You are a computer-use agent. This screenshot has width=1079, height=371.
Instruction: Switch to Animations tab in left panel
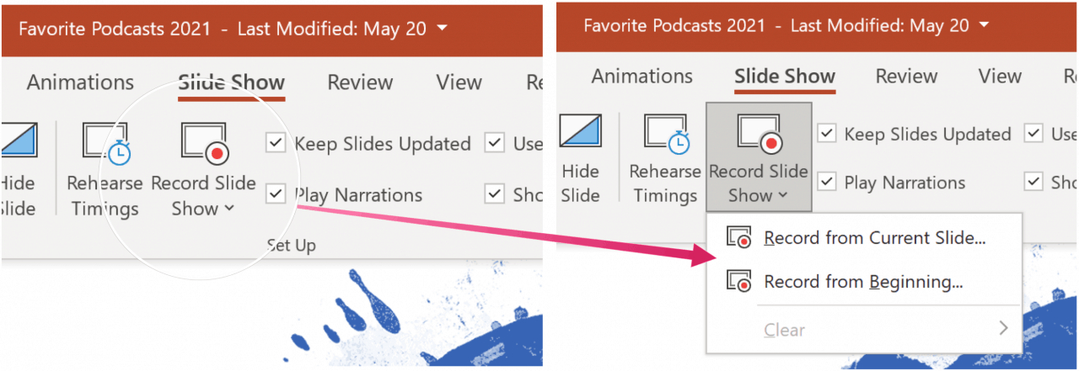point(80,82)
